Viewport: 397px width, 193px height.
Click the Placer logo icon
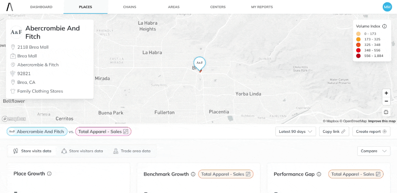(x=10, y=7)
